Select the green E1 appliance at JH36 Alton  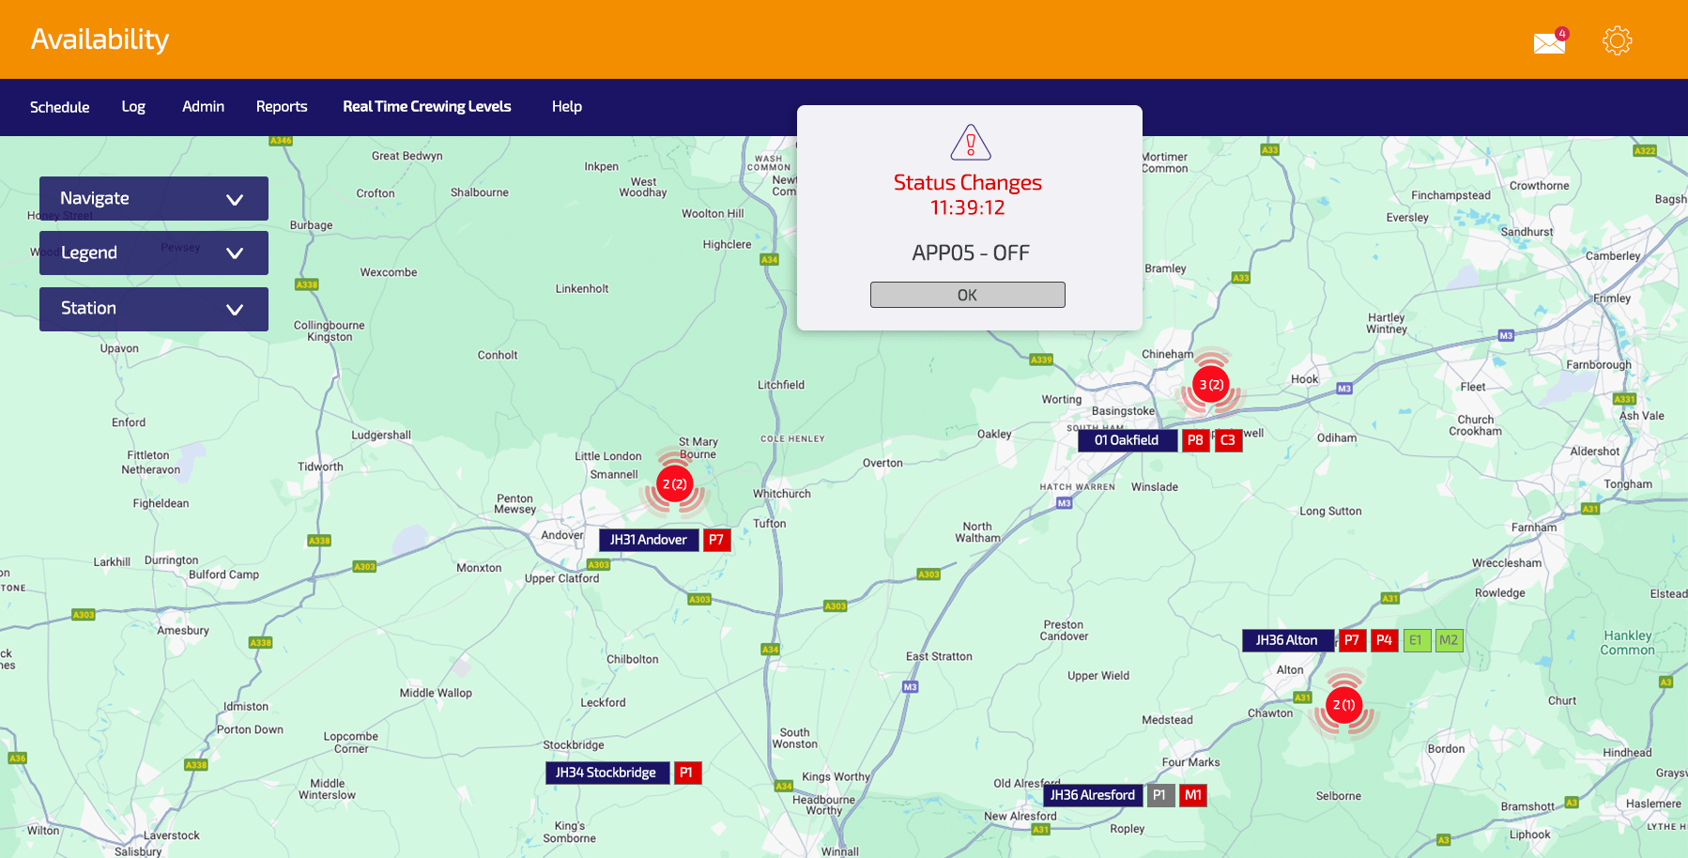(x=1417, y=640)
